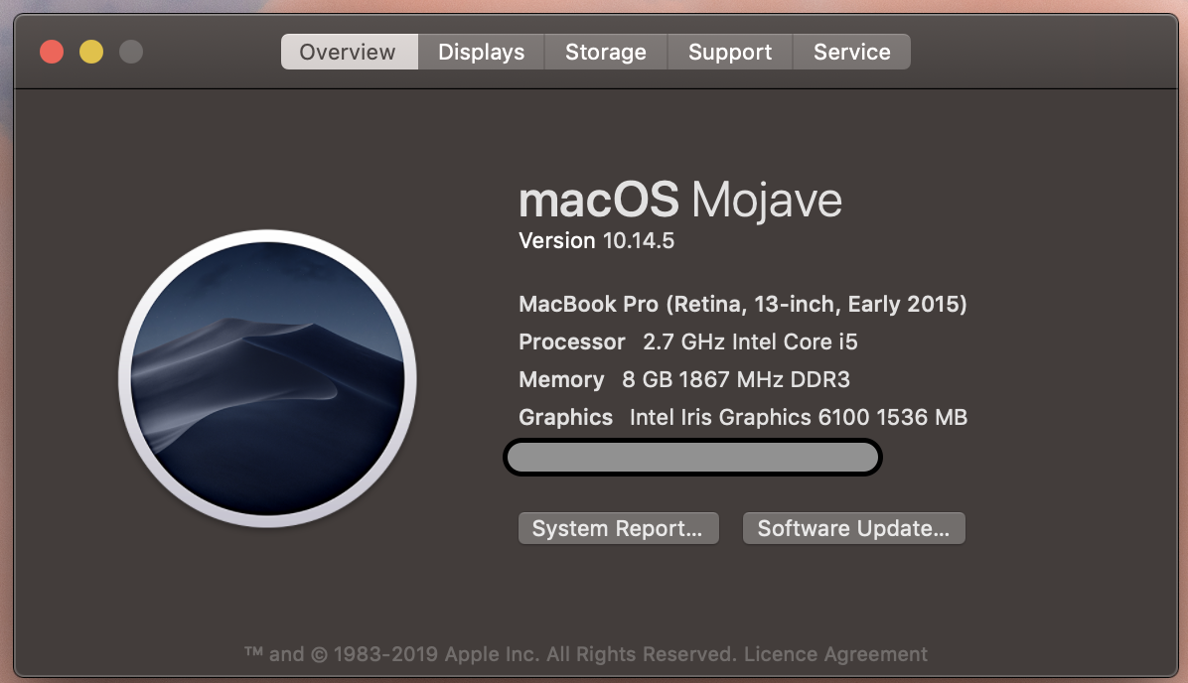Click the 8 GB 1867 MHz DDR3 value
The height and width of the screenshot is (683, 1188).
(736, 379)
